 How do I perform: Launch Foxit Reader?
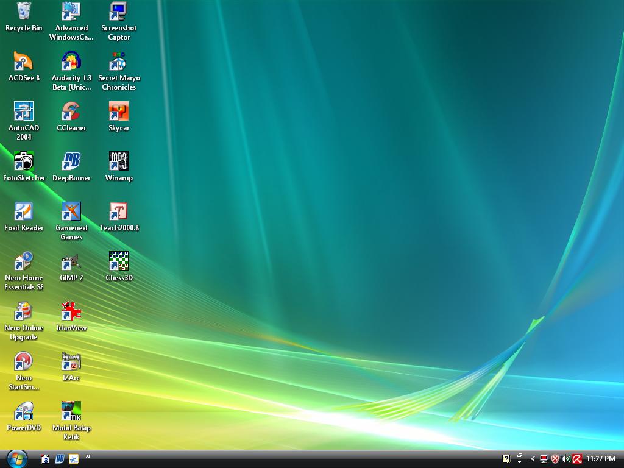point(24,210)
